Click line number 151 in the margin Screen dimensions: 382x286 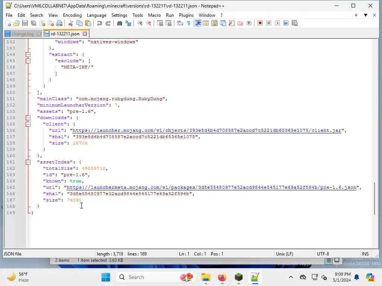[11, 99]
